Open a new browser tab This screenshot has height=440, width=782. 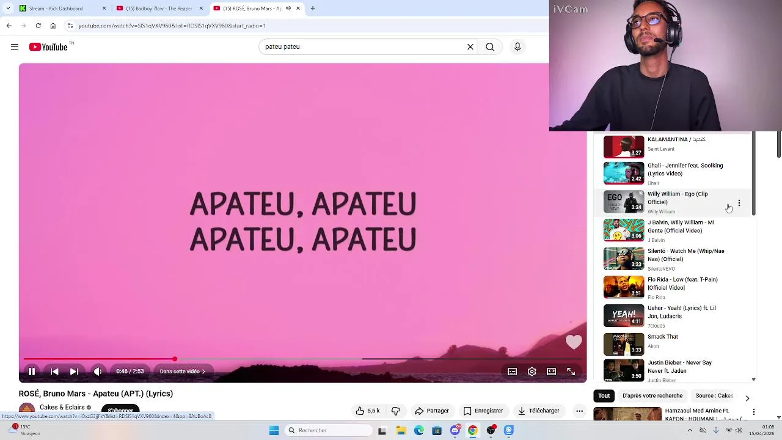tap(313, 9)
